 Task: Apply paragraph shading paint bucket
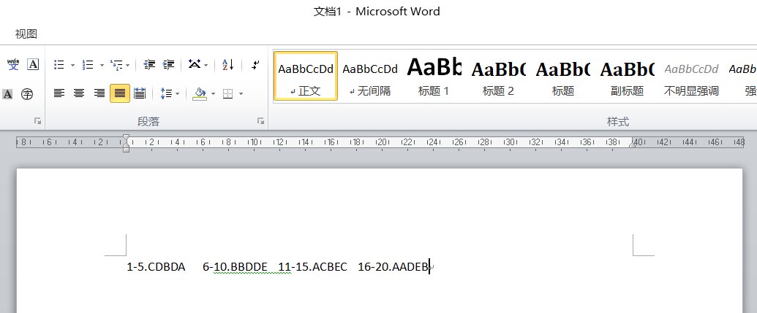pyautogui.click(x=200, y=93)
